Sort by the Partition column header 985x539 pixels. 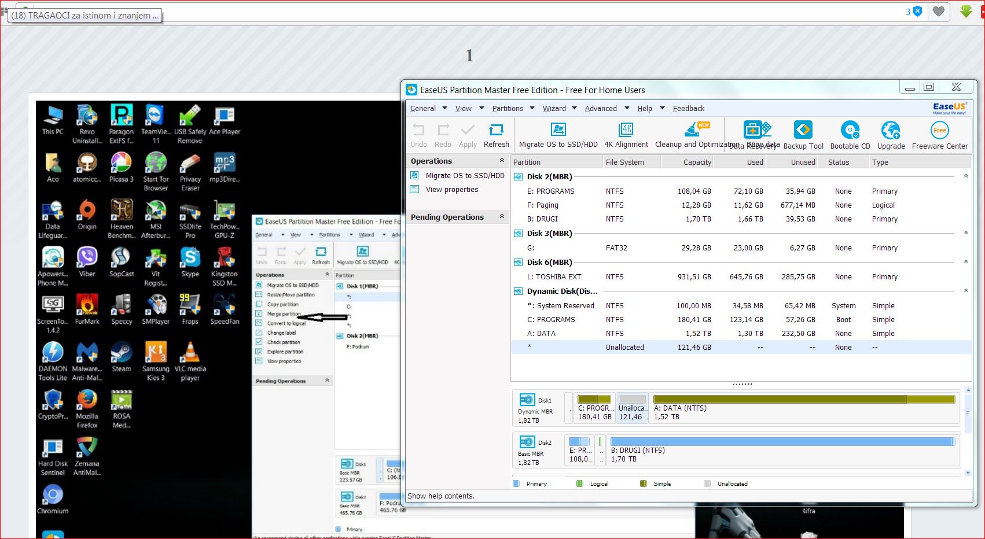557,163
